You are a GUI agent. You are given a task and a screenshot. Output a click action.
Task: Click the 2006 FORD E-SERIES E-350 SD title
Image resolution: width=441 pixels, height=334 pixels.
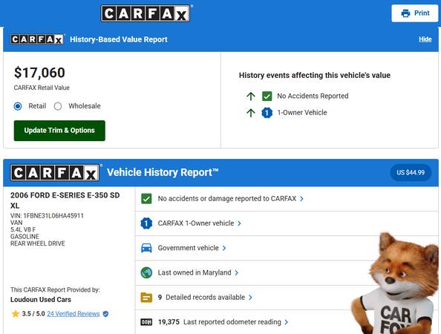point(65,195)
